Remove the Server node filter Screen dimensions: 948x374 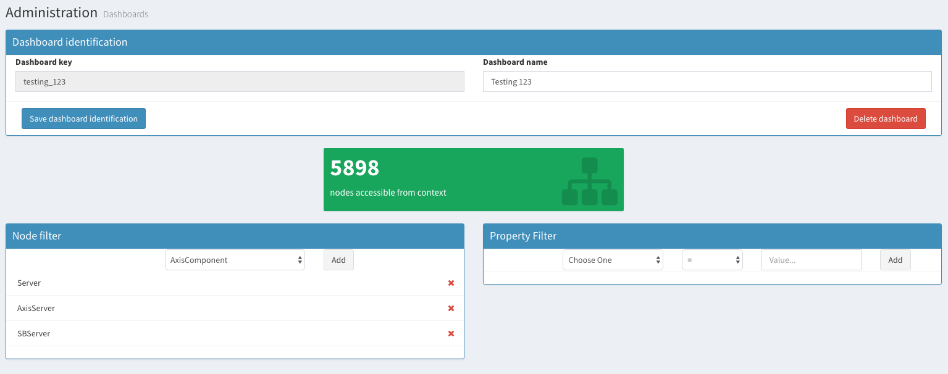click(x=451, y=283)
